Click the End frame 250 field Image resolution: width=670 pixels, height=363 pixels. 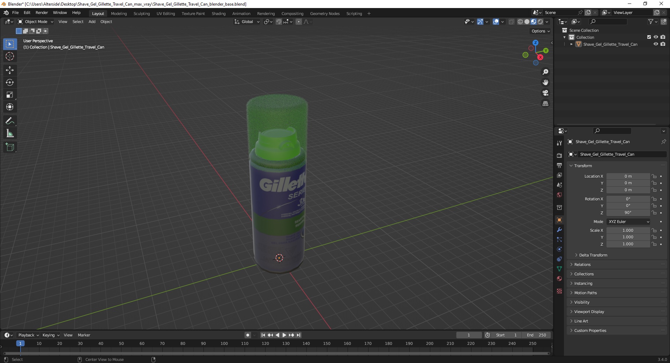(536, 335)
